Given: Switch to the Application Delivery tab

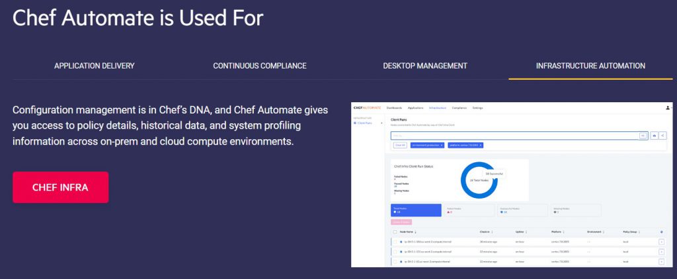Looking at the screenshot, I should [x=94, y=66].
